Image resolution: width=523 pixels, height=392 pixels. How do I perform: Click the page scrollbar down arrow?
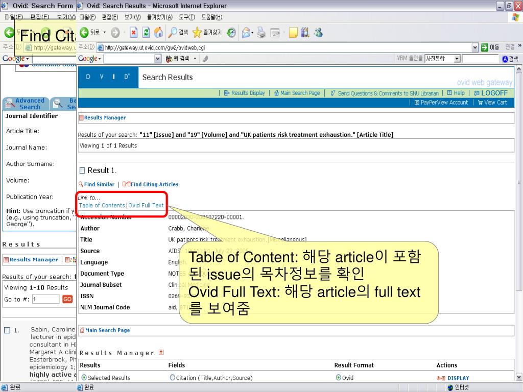pyautogui.click(x=519, y=377)
